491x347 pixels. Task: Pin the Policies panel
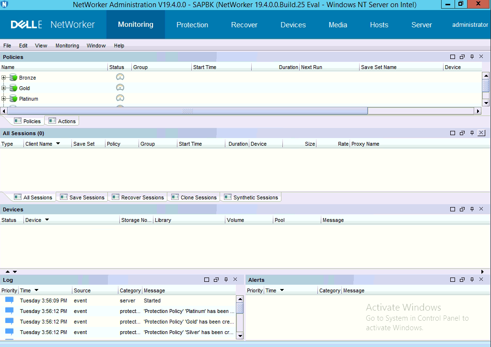[x=472, y=57]
